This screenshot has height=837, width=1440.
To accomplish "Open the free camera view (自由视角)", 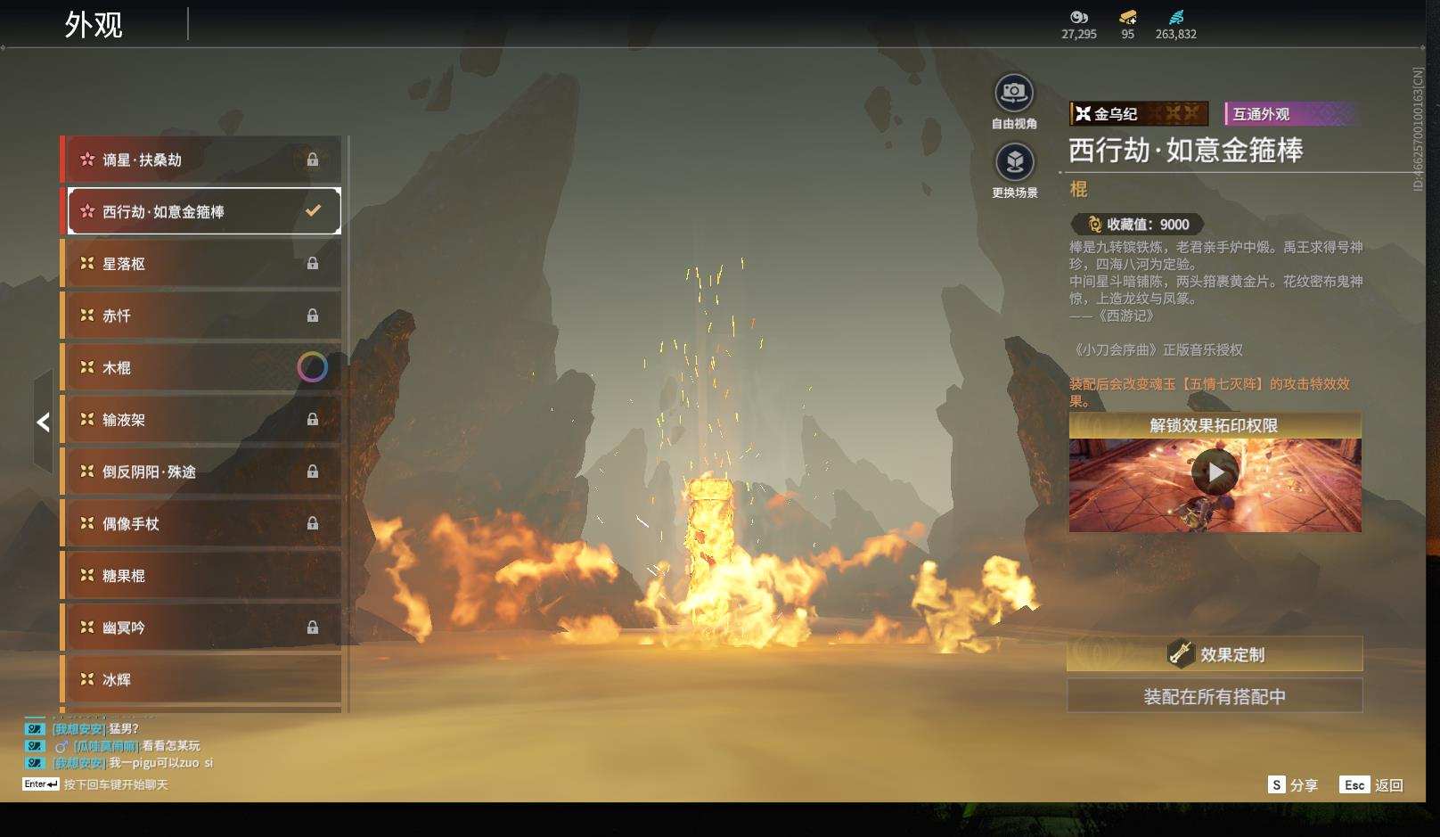I will point(1014,93).
